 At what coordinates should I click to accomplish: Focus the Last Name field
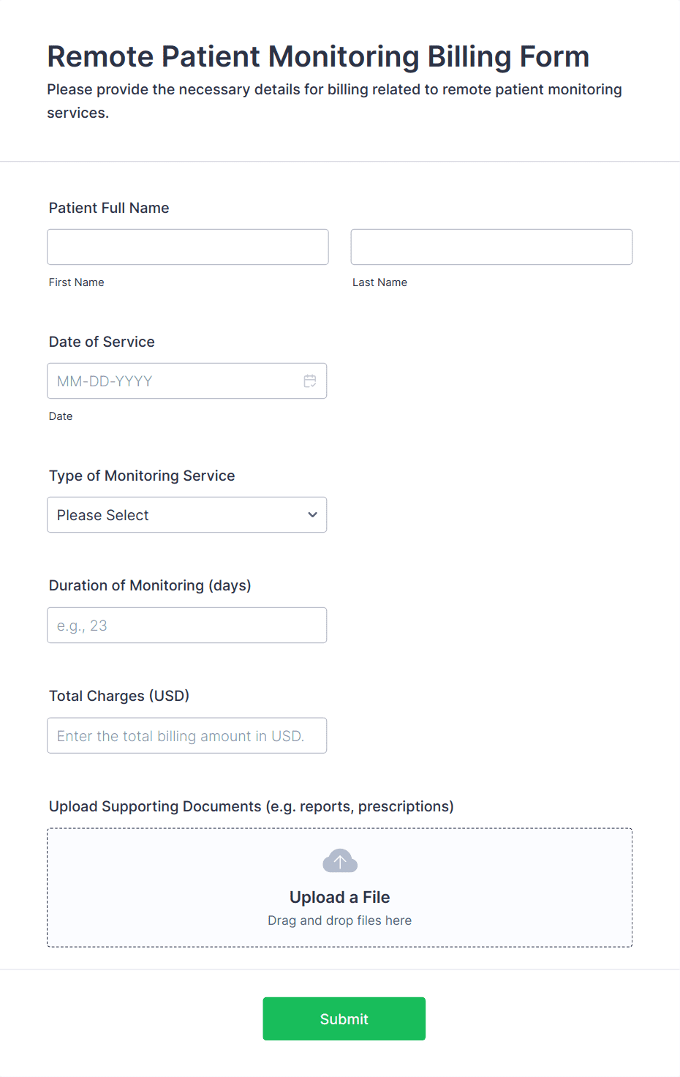(x=491, y=247)
